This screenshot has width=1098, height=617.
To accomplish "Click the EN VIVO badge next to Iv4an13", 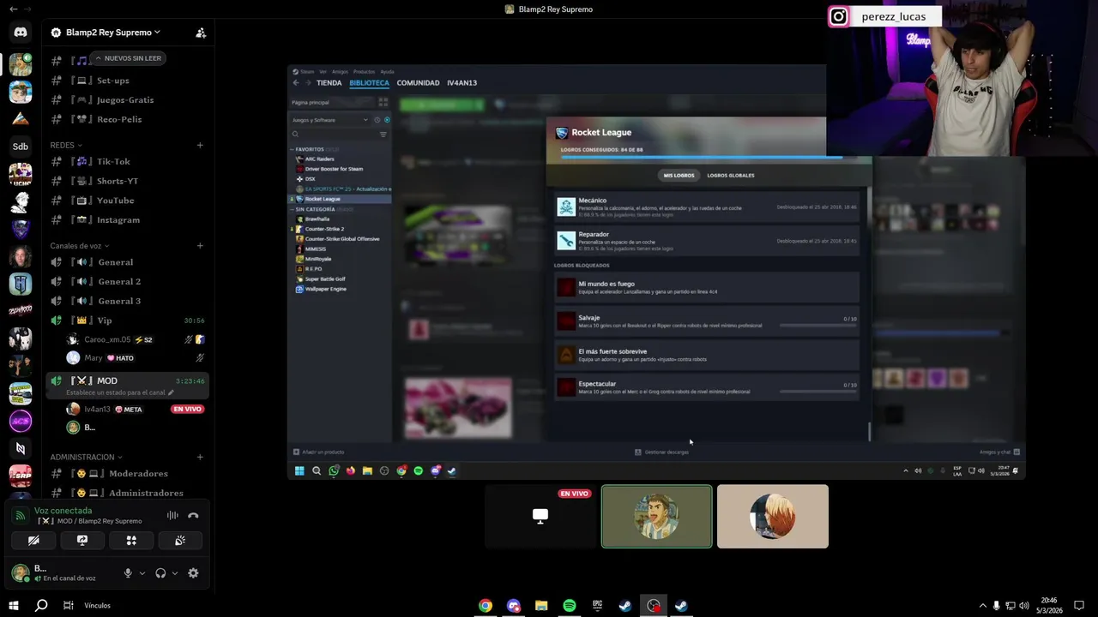I will [187, 410].
